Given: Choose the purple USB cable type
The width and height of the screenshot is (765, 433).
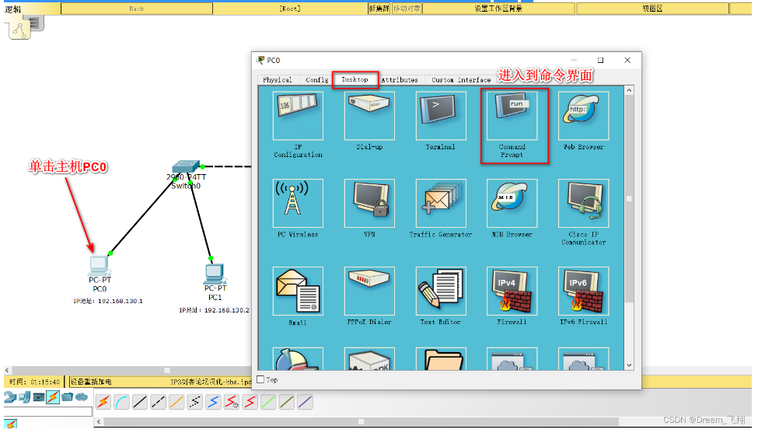Looking at the screenshot, I should coord(305,402).
